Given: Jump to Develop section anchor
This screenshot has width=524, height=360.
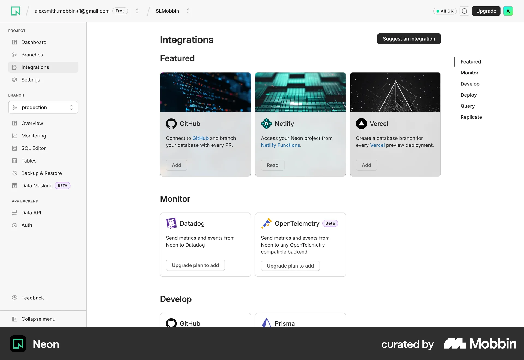Looking at the screenshot, I should (470, 84).
